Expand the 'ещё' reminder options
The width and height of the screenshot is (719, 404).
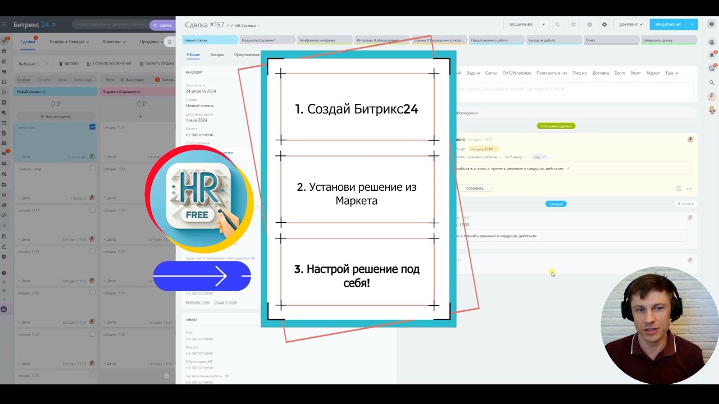[x=539, y=157]
